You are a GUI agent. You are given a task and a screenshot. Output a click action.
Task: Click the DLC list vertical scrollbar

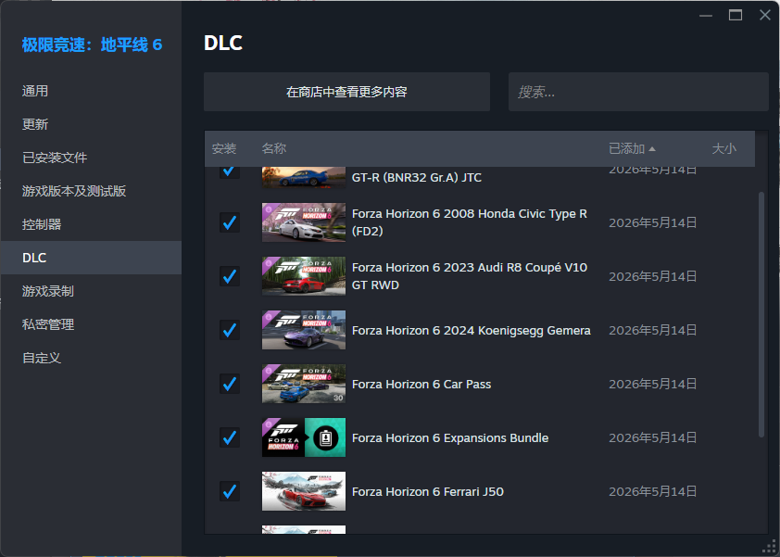point(761,314)
